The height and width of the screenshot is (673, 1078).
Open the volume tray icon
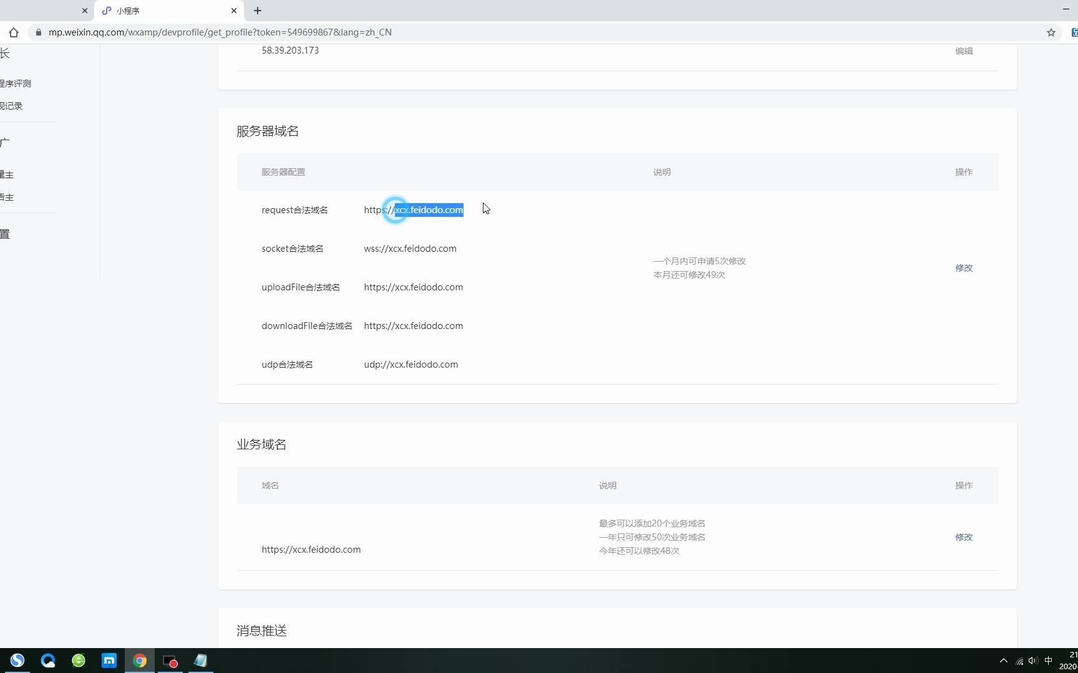click(1033, 661)
